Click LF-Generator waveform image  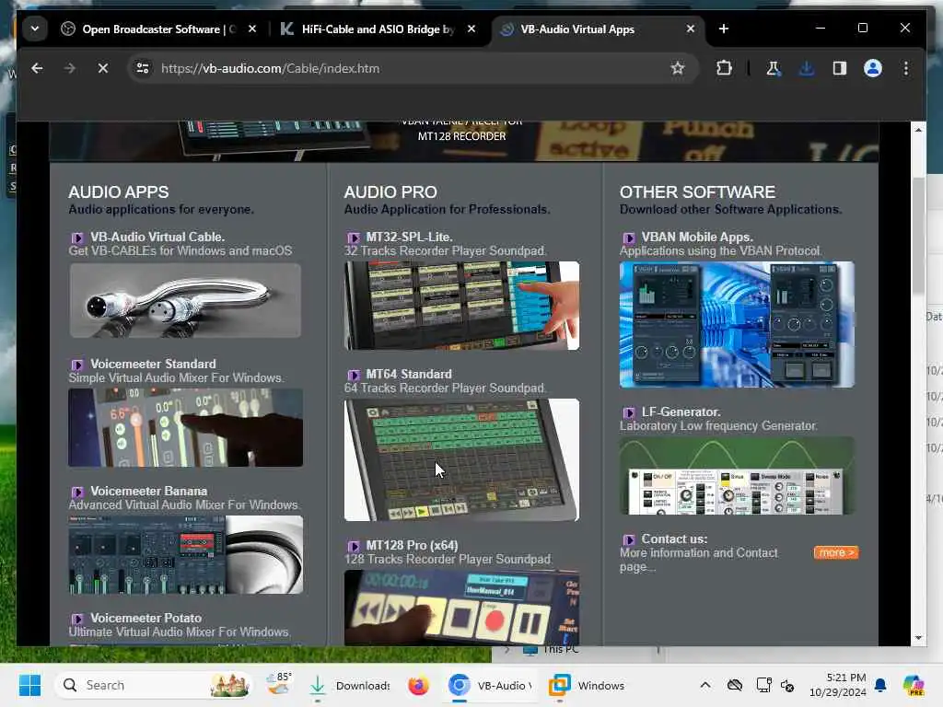point(737,476)
